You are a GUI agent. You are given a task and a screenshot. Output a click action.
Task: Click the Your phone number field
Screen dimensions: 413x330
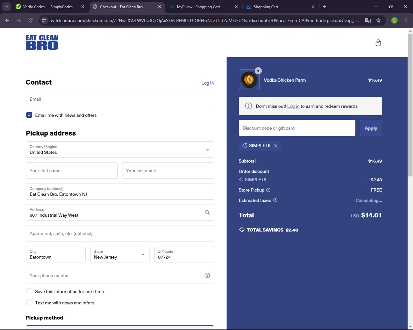tap(120, 275)
